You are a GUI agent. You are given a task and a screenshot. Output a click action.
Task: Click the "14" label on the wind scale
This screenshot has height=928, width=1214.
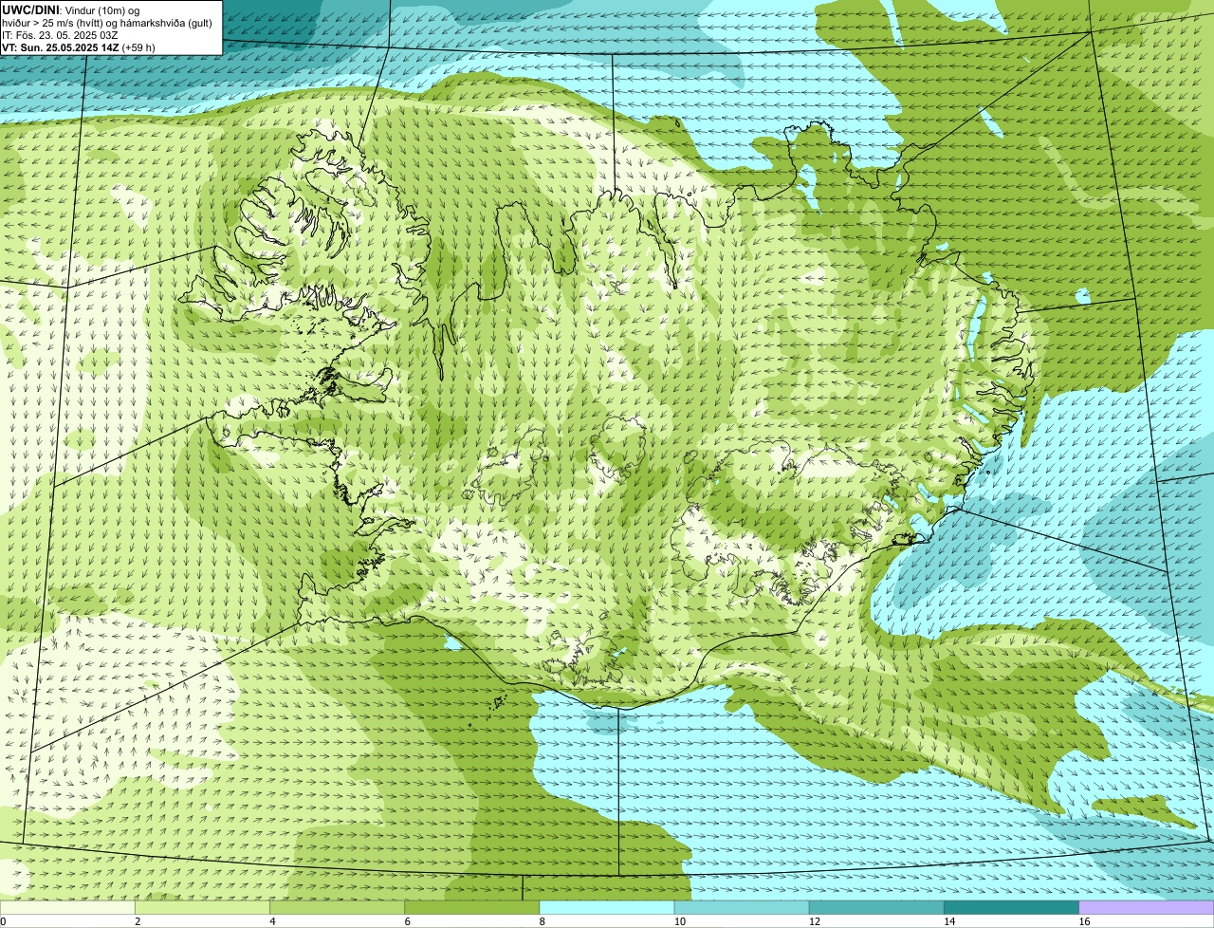coord(949,921)
